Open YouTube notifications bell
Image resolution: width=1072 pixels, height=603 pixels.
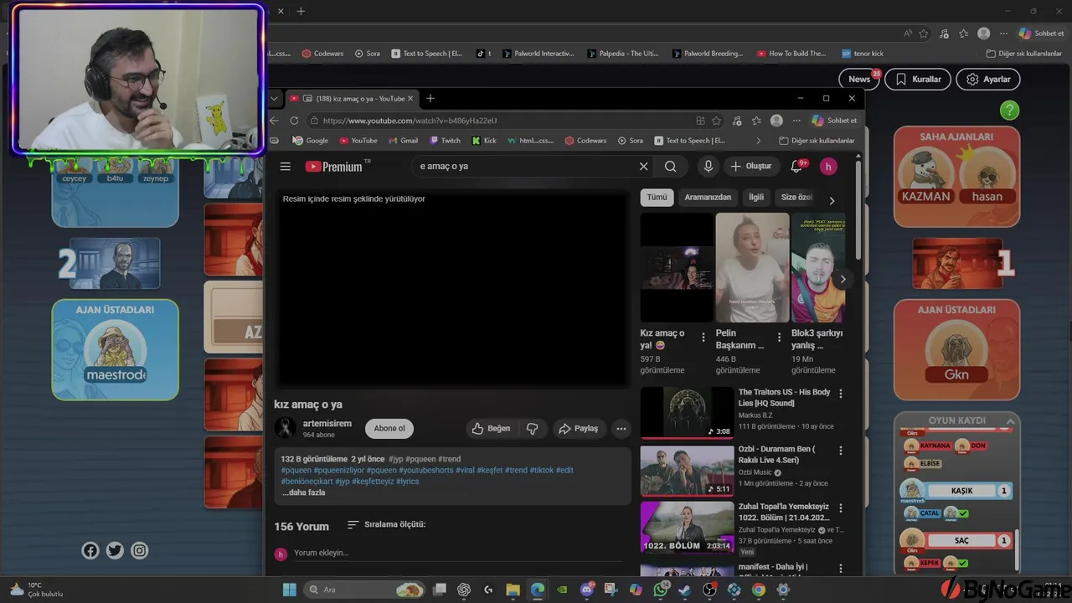click(x=797, y=167)
